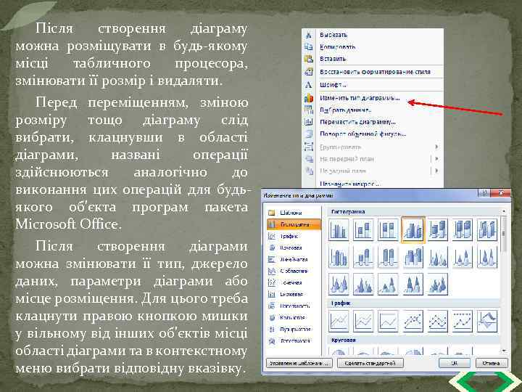Pick the first line chart thumbnail under График

pyautogui.click(x=339, y=321)
